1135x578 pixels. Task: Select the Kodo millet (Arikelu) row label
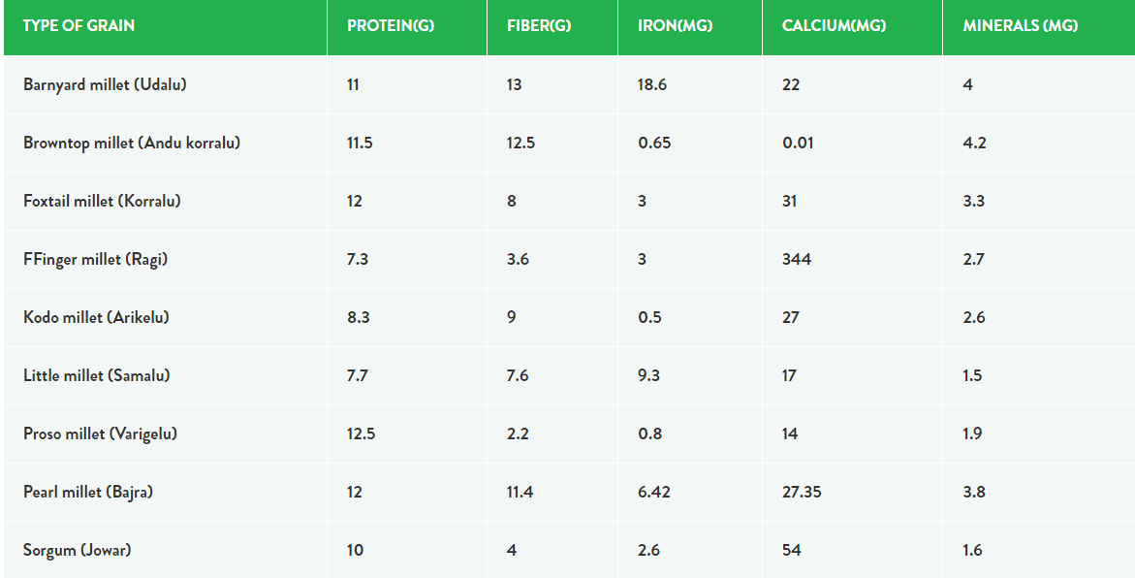coord(96,317)
